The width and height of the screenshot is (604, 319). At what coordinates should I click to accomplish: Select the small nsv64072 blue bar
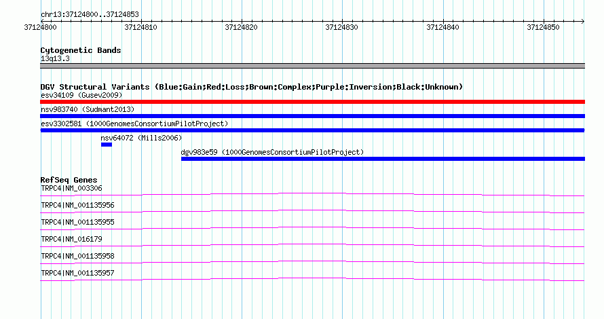coord(107,145)
